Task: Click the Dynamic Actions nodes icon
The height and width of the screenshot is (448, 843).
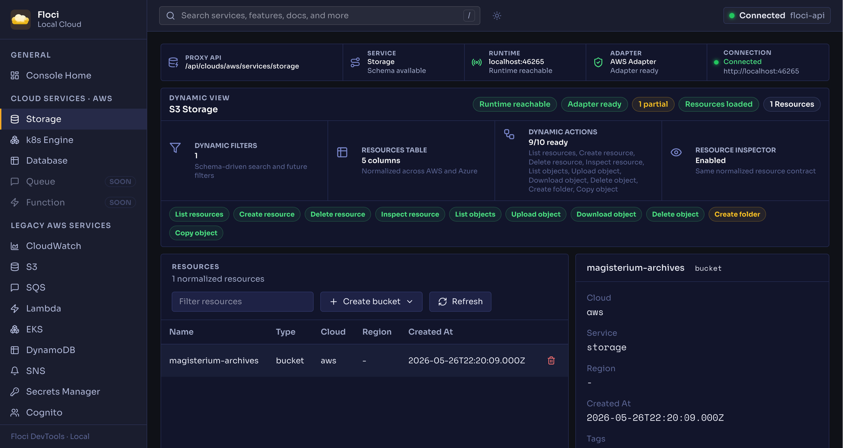Action: tap(509, 134)
